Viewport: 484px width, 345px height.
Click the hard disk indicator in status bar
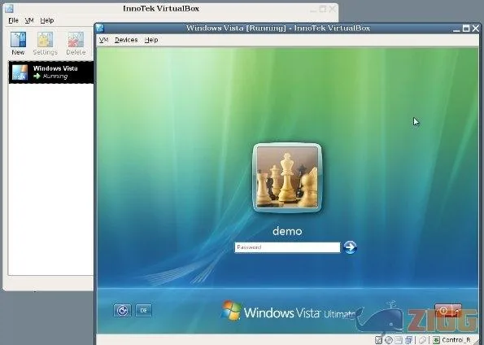click(379, 340)
